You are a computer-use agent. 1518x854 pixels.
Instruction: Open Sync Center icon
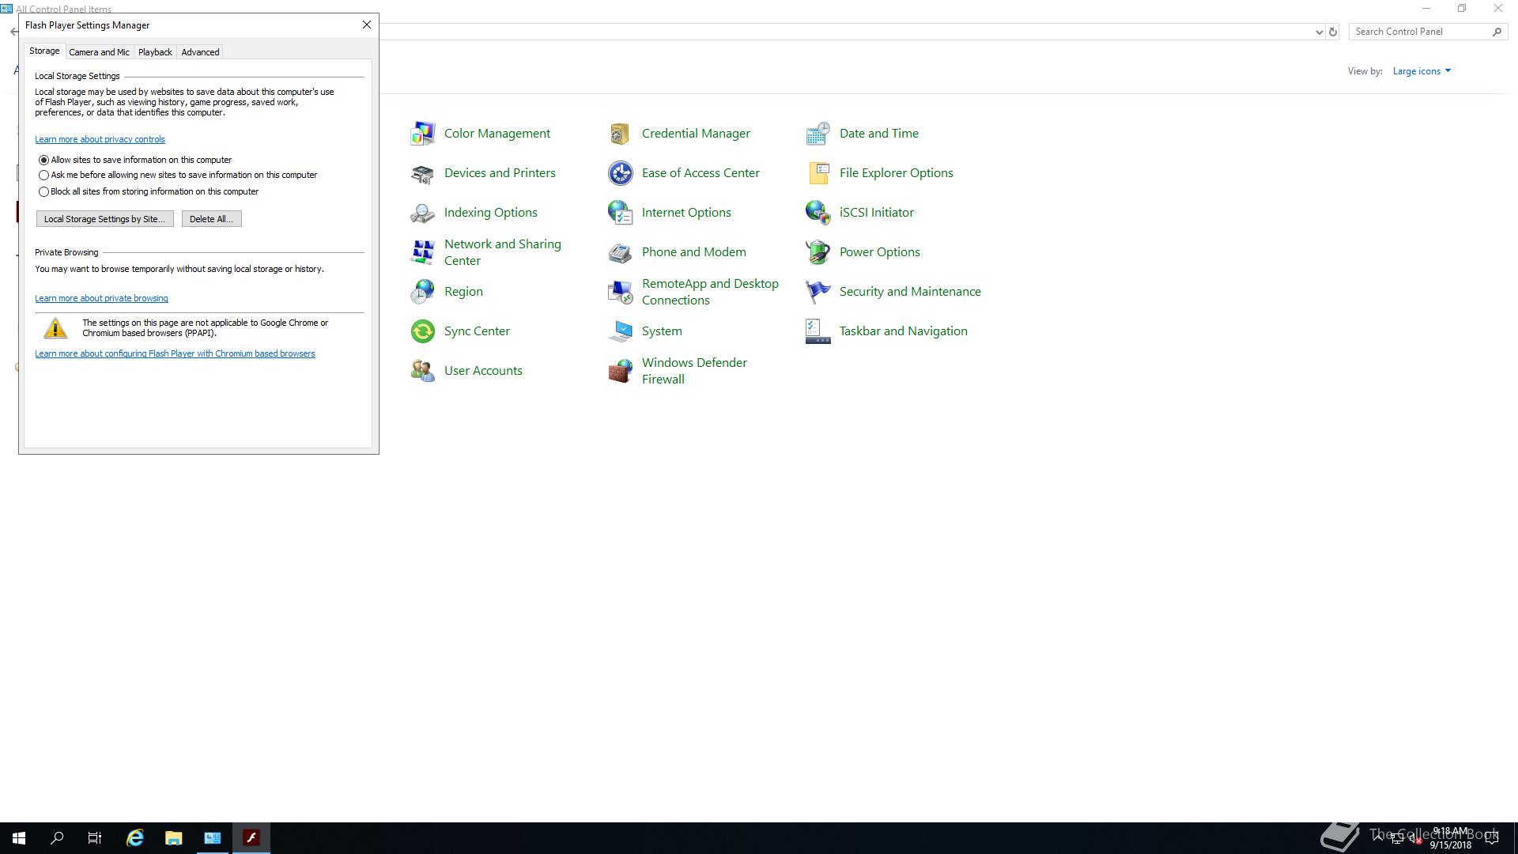pyautogui.click(x=422, y=331)
